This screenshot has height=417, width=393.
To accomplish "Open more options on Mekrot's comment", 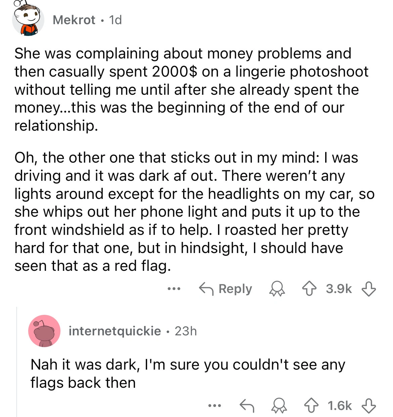I will pos(174,289).
